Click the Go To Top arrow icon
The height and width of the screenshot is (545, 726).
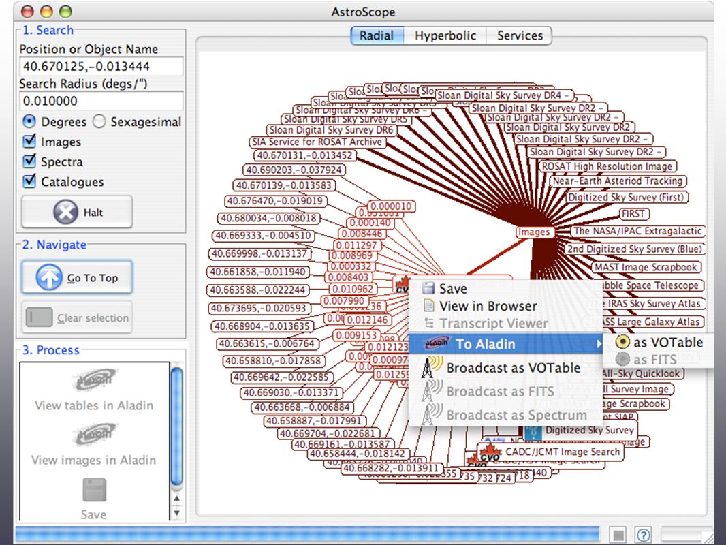pos(48,277)
